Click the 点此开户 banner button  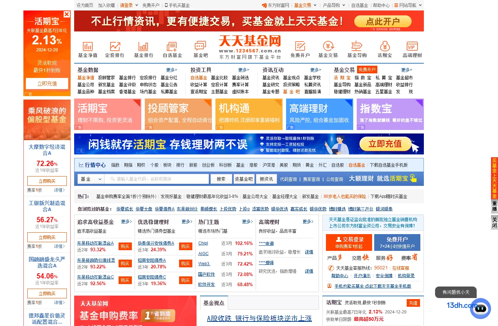(383, 21)
